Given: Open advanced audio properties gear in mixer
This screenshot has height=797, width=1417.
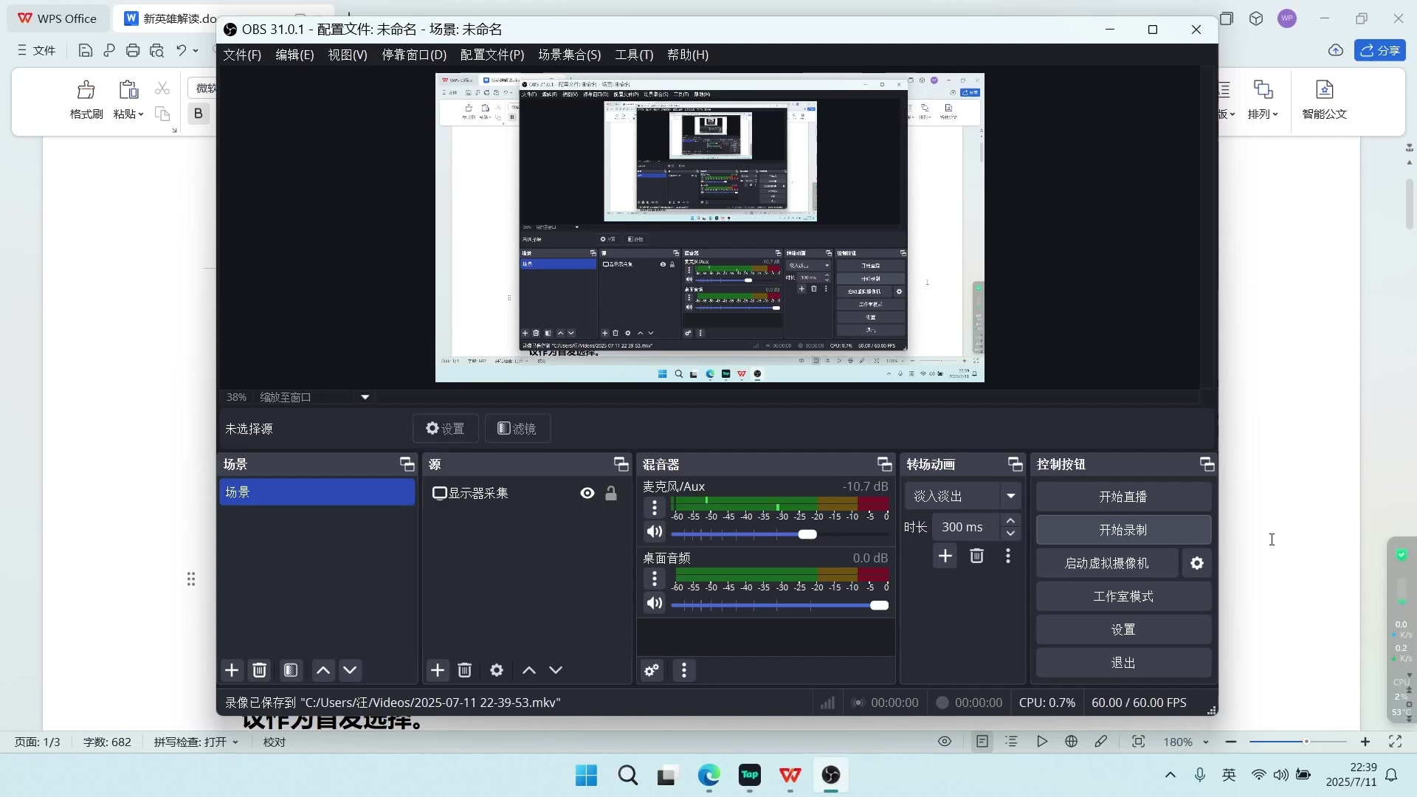Looking at the screenshot, I should tap(652, 670).
